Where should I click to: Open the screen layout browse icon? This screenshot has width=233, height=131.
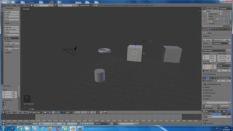click(32, 5)
